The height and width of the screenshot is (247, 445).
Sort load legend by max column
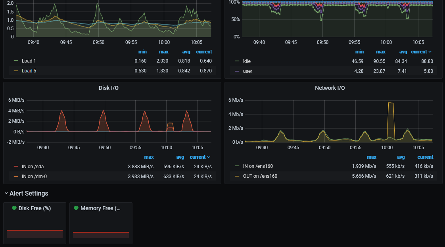point(163,52)
